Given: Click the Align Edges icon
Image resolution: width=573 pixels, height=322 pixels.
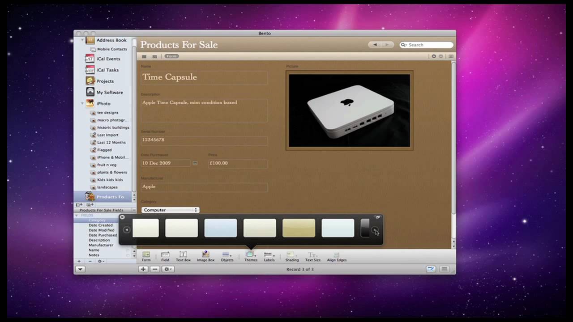Looking at the screenshot, I should (337, 254).
